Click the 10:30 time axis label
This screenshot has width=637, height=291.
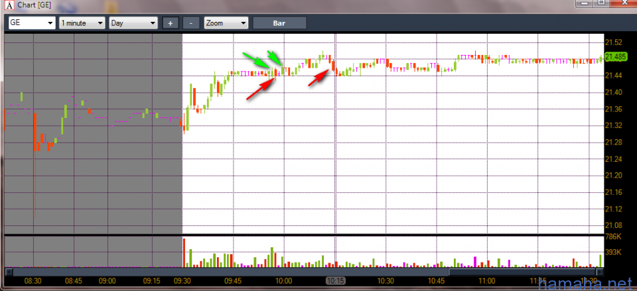(385, 281)
